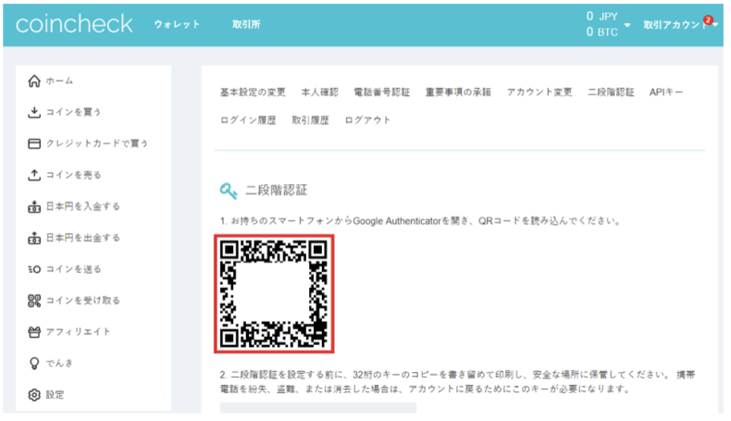This screenshot has height=421, width=731.
Task: Click the gray key field below step 2
Action: (x=318, y=408)
